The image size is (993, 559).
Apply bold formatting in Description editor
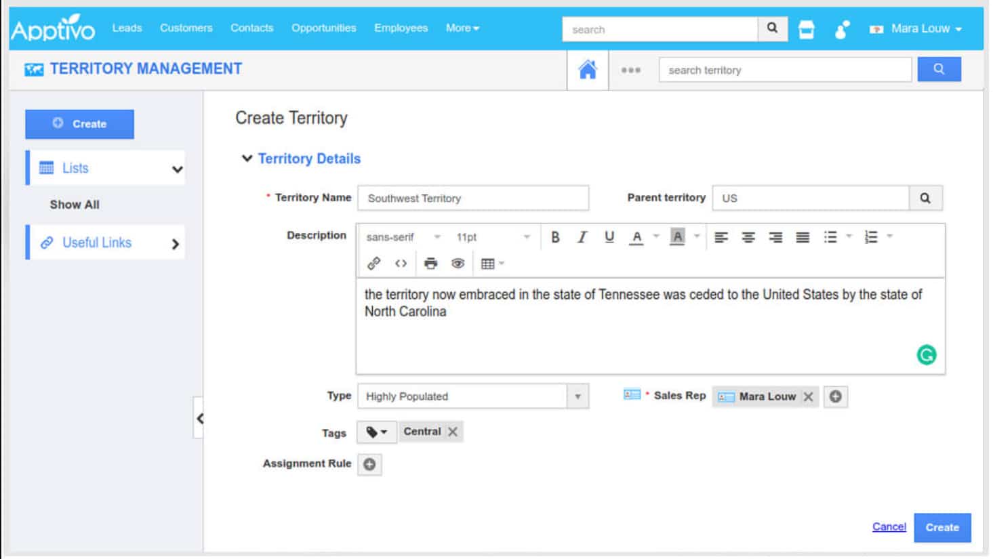point(555,237)
